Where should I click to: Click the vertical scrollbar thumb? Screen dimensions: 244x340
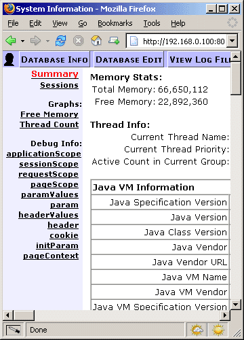click(x=236, y=78)
